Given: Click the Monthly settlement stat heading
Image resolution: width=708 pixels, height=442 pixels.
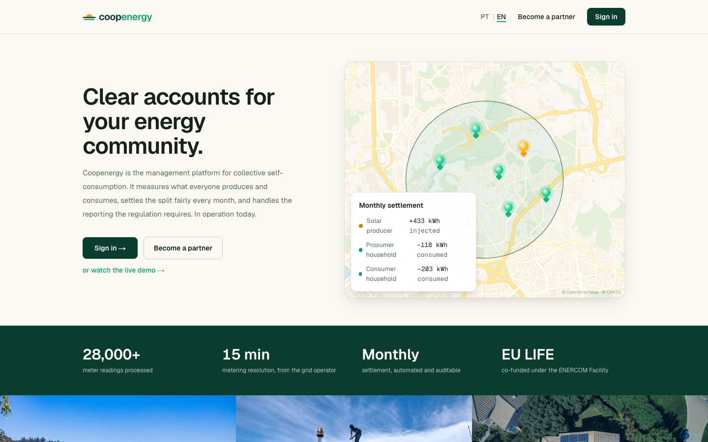Looking at the screenshot, I should pos(390,354).
